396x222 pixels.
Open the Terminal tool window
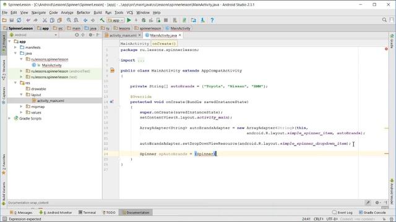click(x=87, y=213)
